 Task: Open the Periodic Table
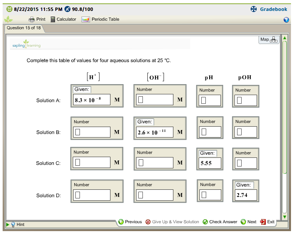(x=86, y=19)
